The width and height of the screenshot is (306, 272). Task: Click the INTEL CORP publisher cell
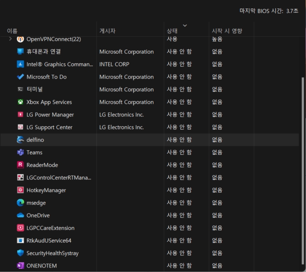coord(114,64)
